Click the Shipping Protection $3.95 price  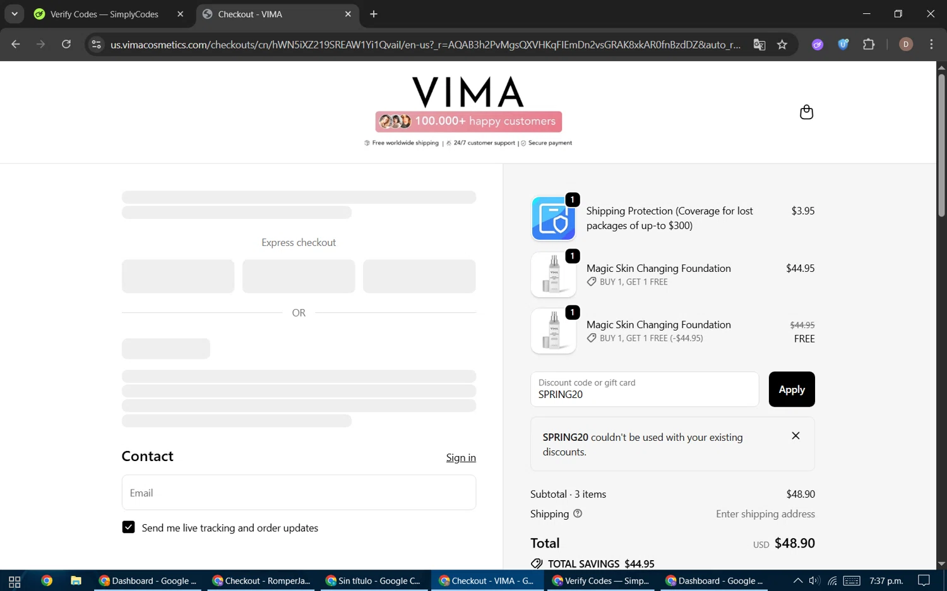click(803, 211)
